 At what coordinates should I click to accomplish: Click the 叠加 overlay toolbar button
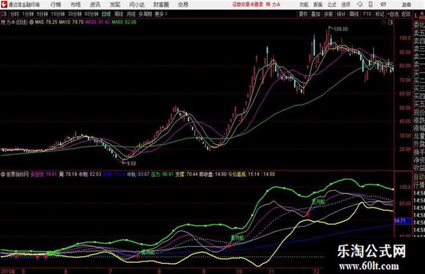[x=316, y=14]
